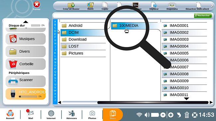
Task: Switch to the Internet tab
Action: click(51, 115)
